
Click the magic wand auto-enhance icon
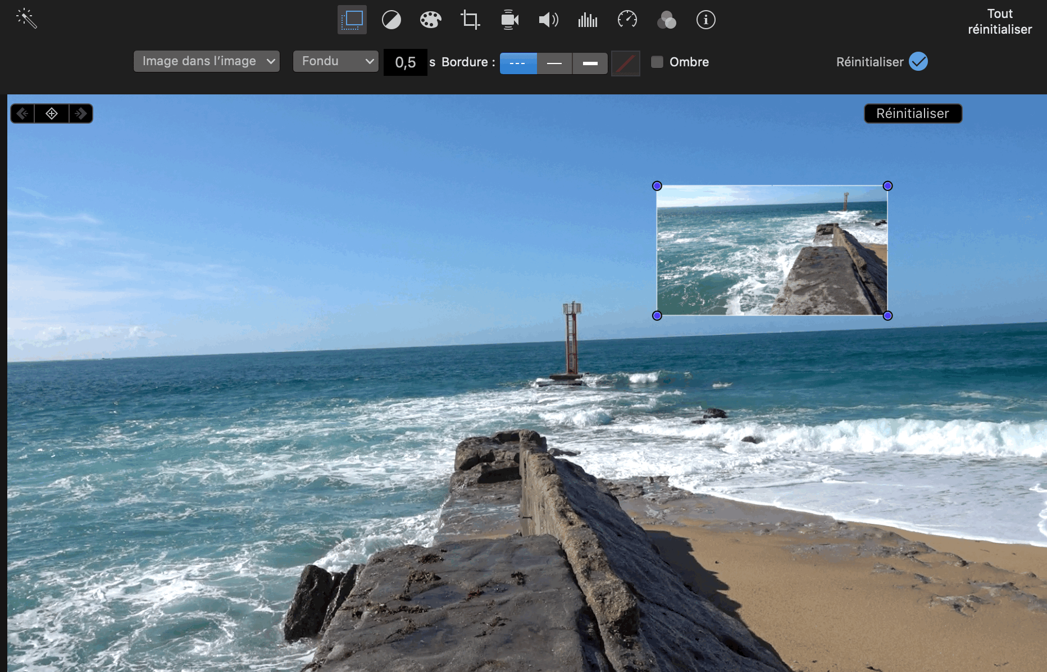tap(26, 19)
